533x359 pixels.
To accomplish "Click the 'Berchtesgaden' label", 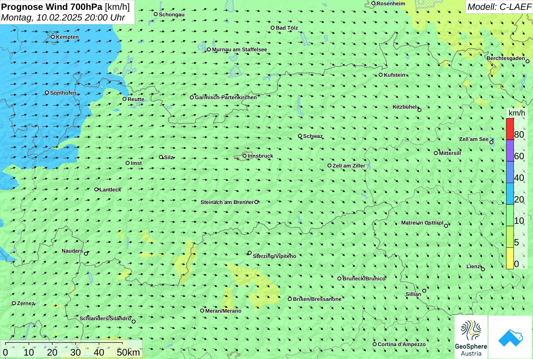I will (506, 58).
